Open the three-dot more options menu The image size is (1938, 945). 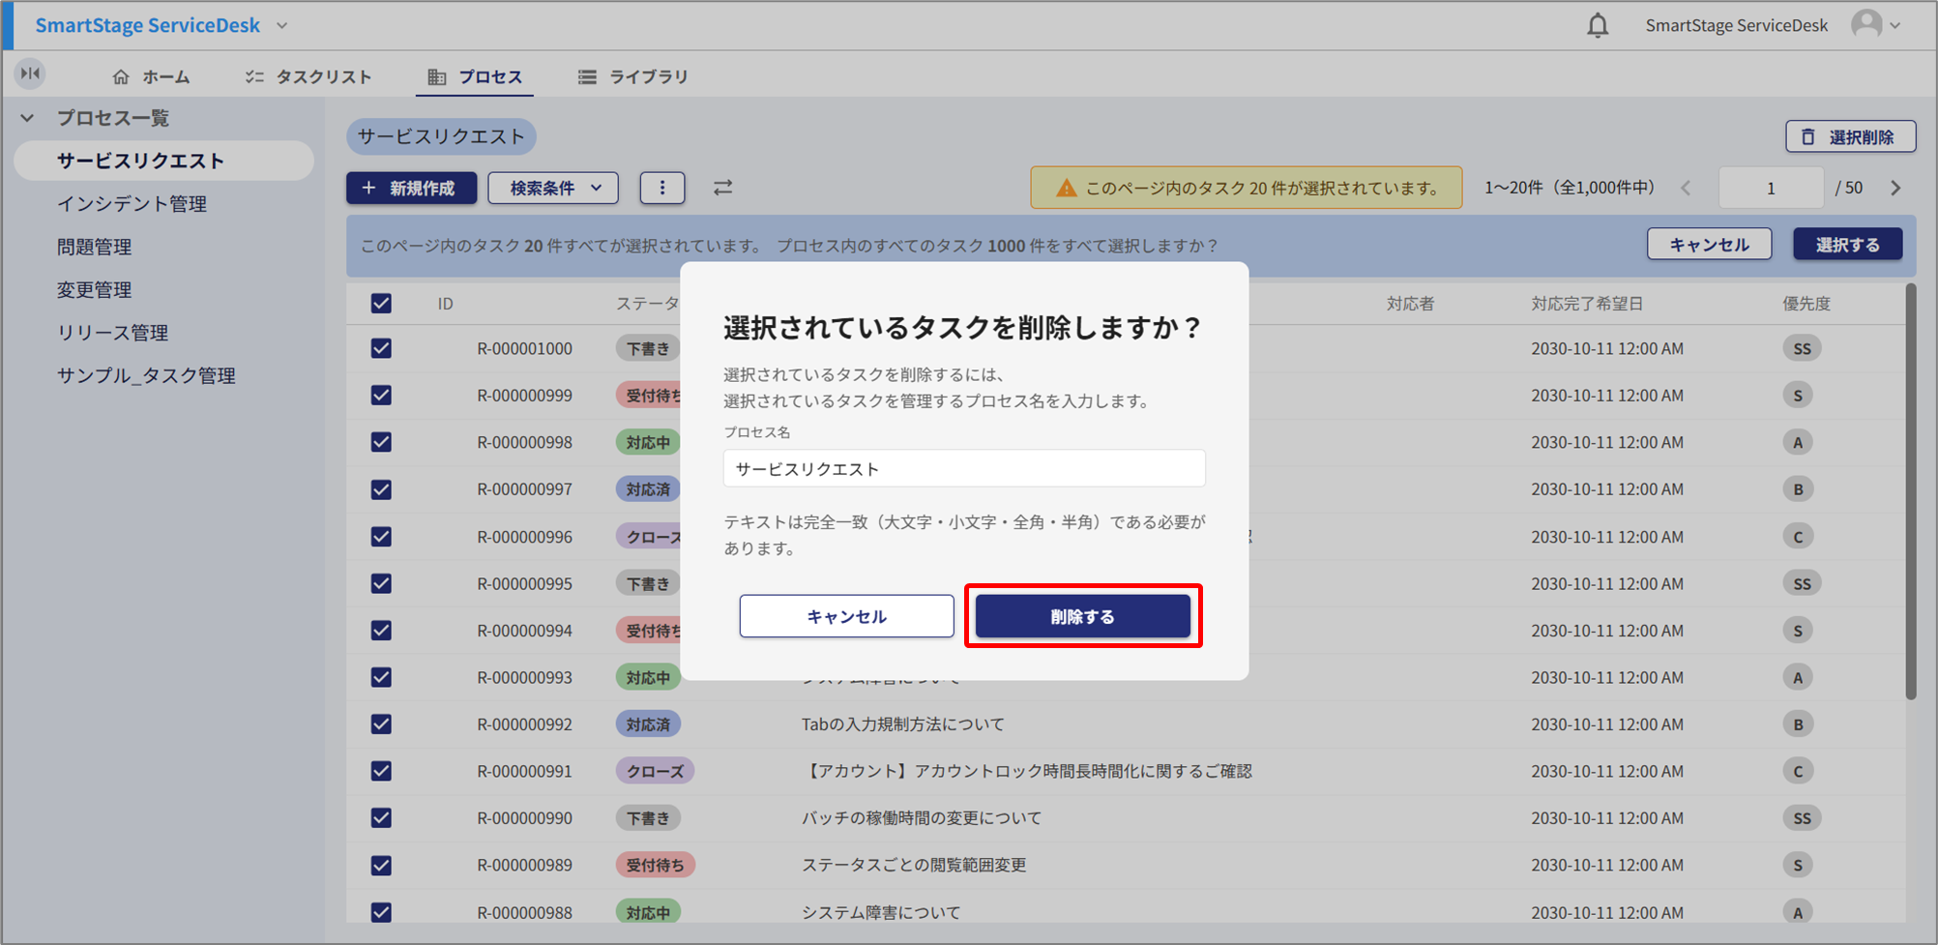pos(662,188)
